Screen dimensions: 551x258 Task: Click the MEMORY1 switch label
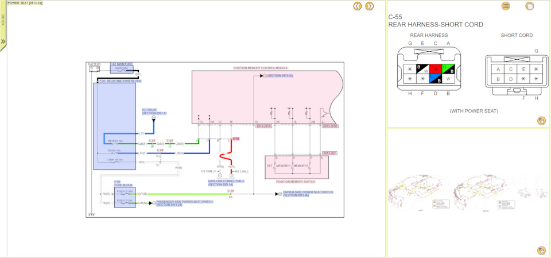283,166
